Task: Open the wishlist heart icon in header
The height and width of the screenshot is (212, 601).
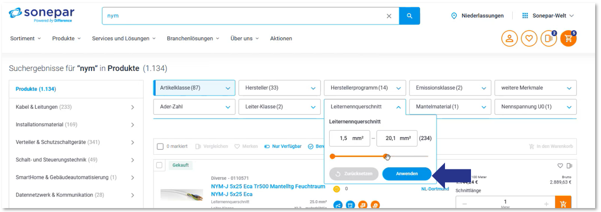Action: pyautogui.click(x=529, y=39)
